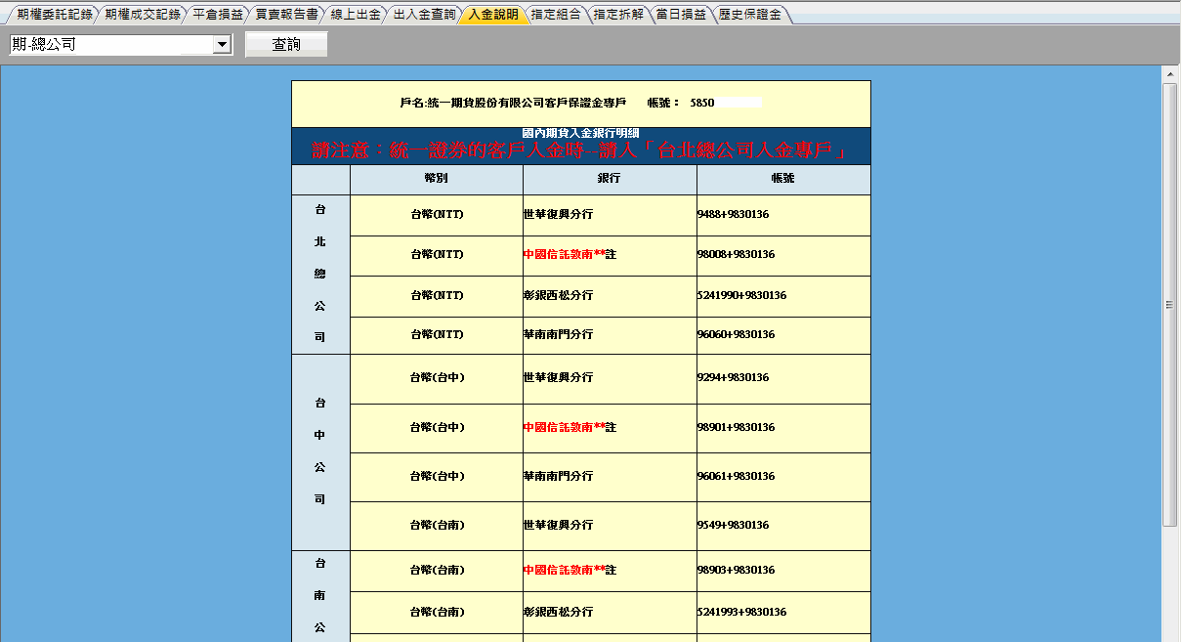This screenshot has height=642, width=1182.
Task: Select account number 98008+9830136 cell
Action: pos(736,255)
